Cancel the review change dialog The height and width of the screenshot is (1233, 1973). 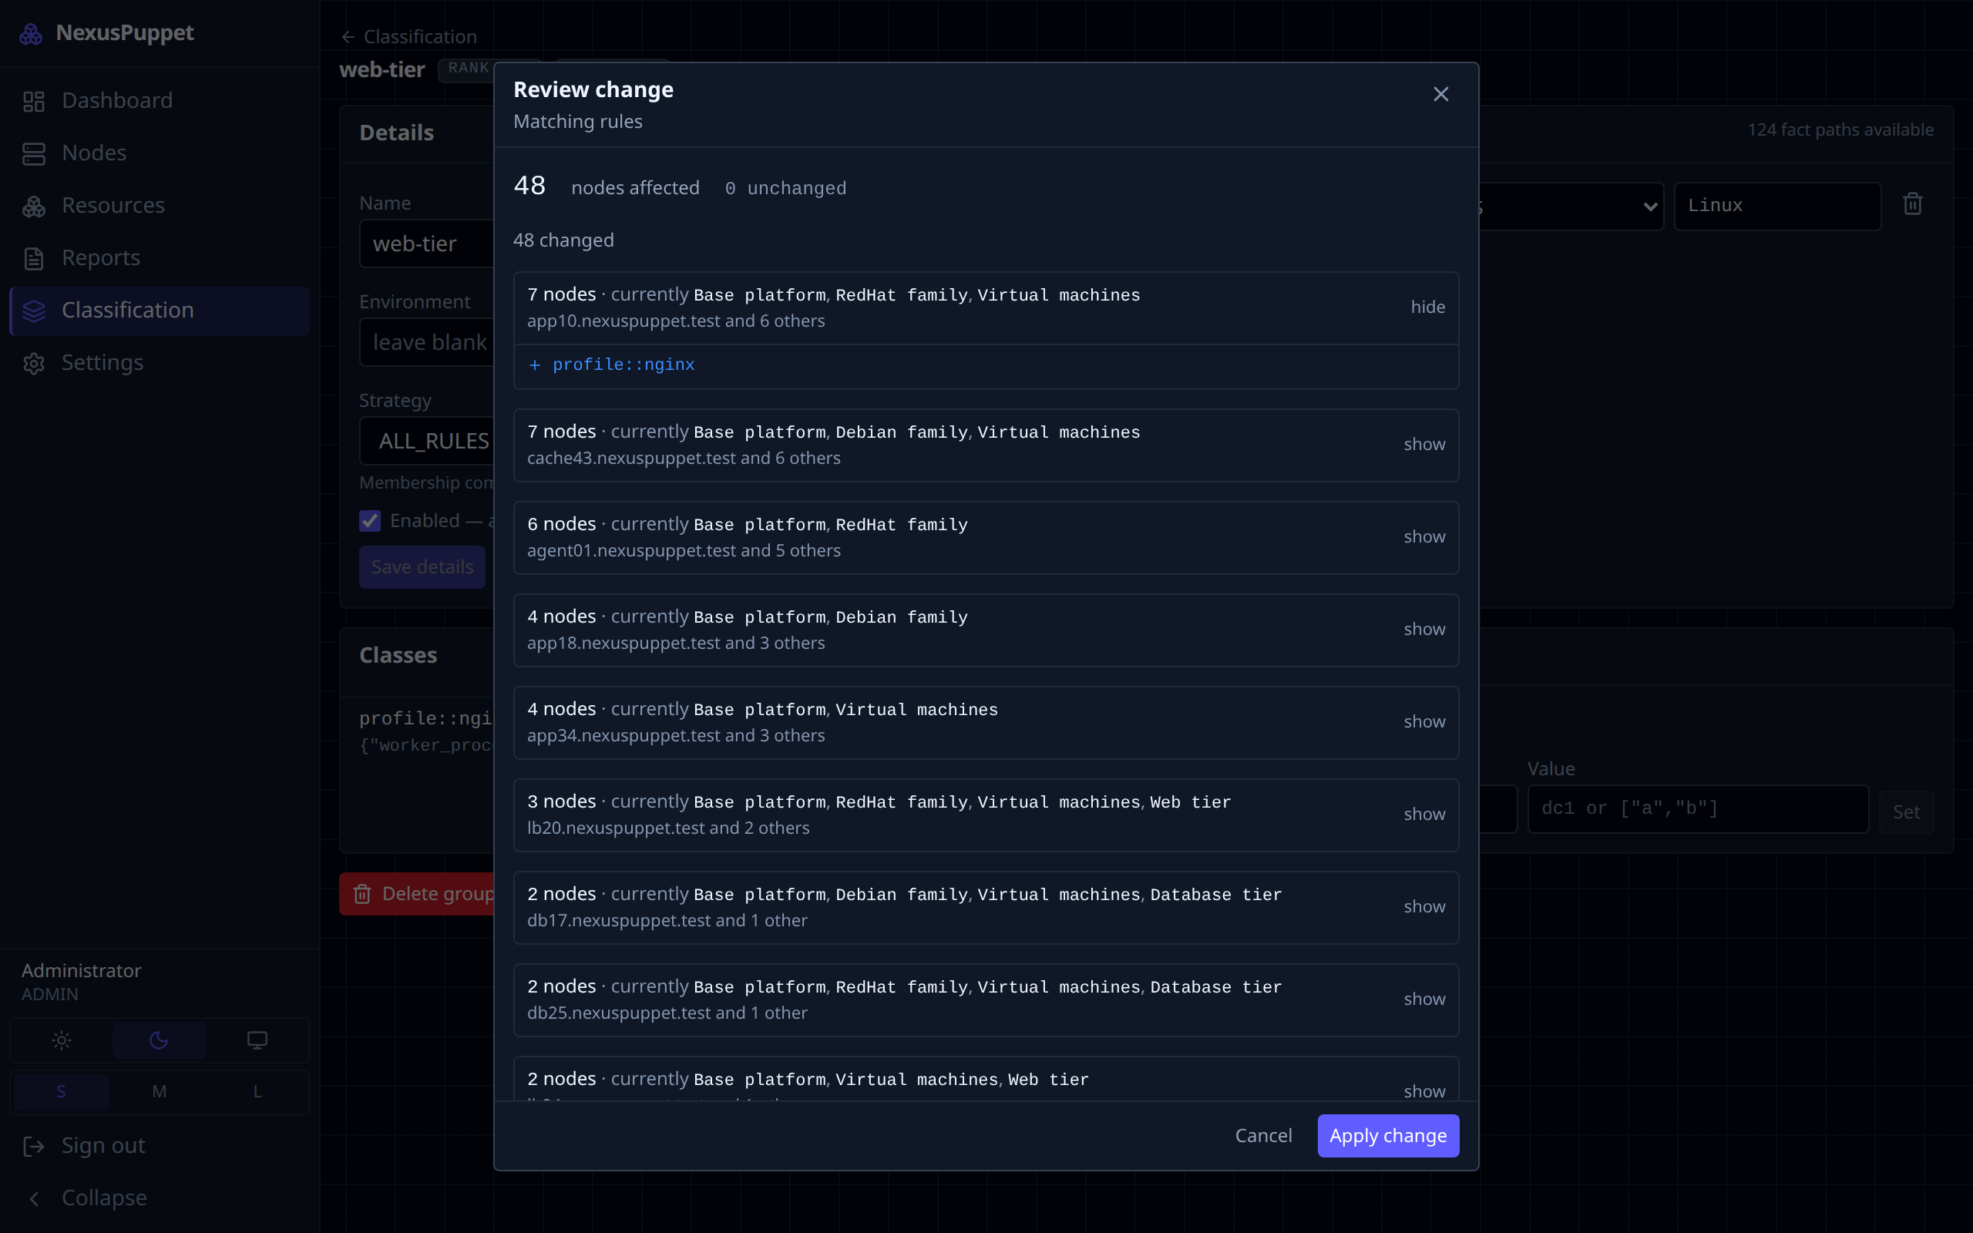[1263, 1135]
